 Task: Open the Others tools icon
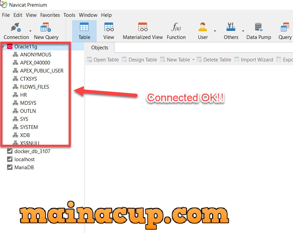coord(231,31)
